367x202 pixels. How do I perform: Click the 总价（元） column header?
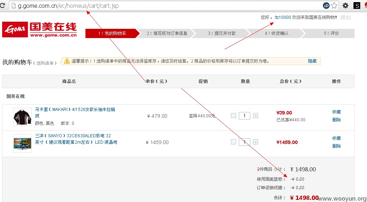point(290,81)
